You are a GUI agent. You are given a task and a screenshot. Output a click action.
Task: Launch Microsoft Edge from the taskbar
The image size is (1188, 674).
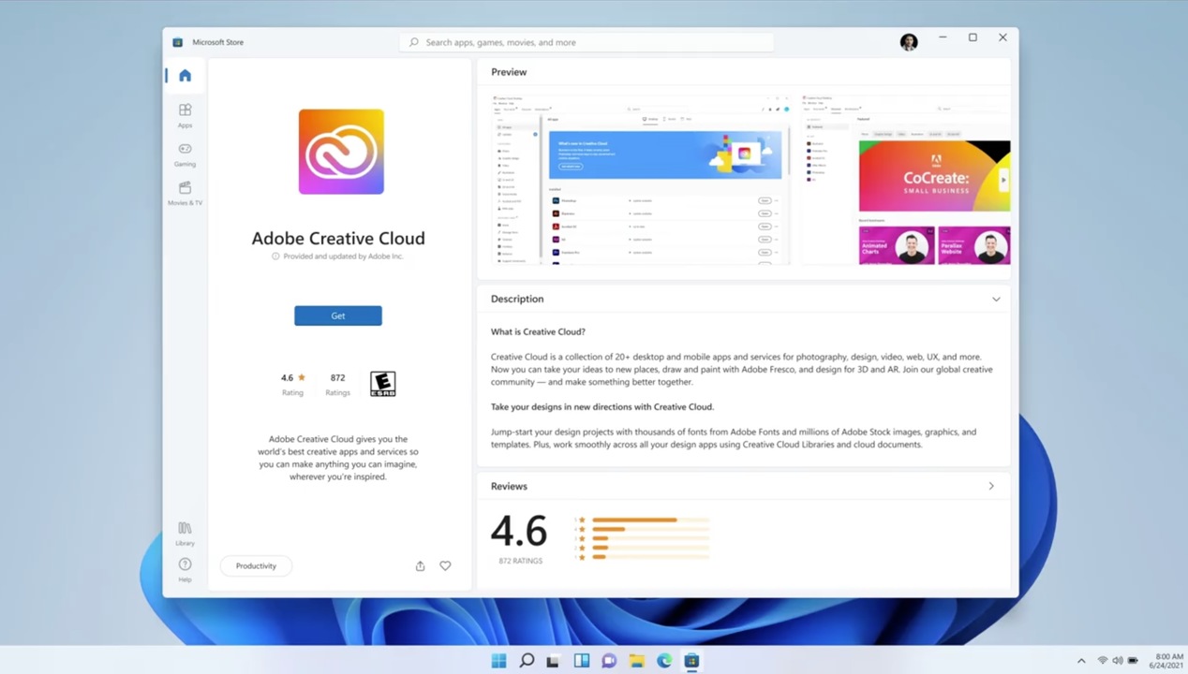[664, 661]
